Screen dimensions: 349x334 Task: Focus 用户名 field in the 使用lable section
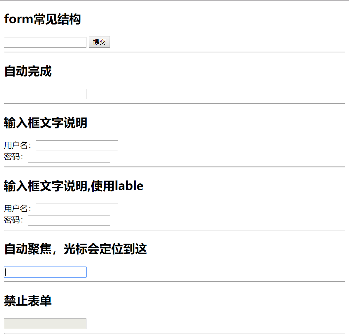click(x=77, y=209)
